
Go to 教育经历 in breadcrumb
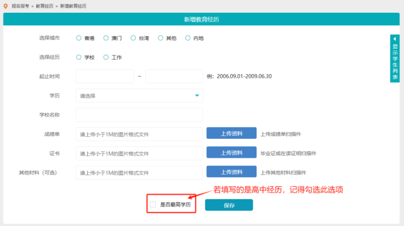(x=45, y=6)
